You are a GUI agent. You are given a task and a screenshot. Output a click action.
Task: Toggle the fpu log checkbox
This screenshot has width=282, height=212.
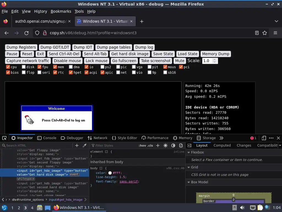click(x=39, y=67)
